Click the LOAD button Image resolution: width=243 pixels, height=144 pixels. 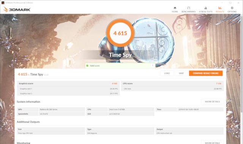click(x=167, y=73)
